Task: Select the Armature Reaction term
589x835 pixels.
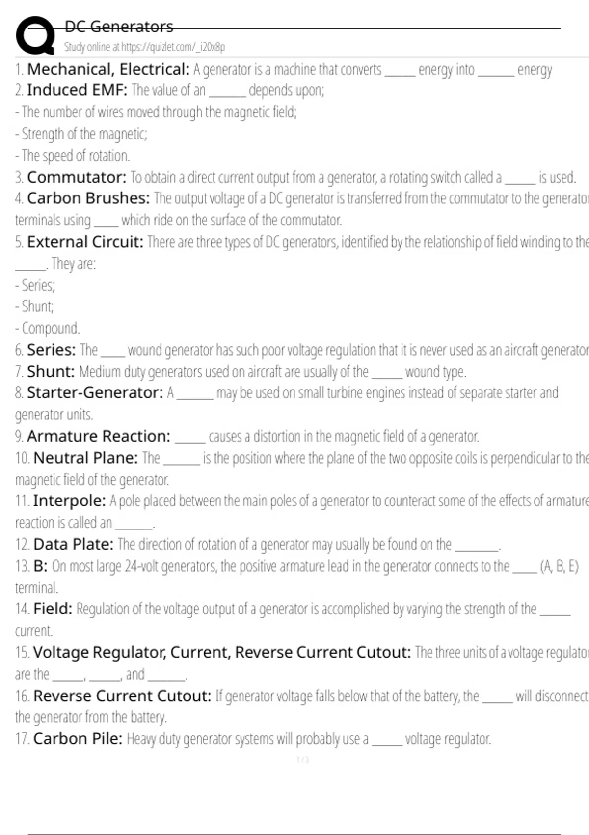Action: [x=99, y=436]
